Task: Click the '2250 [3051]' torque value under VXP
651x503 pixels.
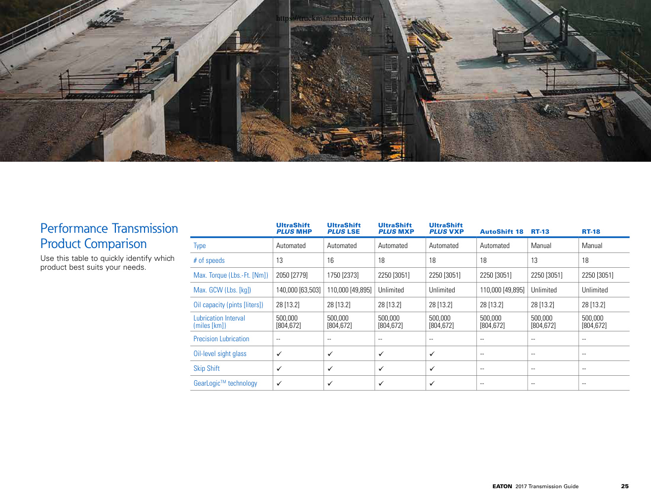Action: point(445,275)
